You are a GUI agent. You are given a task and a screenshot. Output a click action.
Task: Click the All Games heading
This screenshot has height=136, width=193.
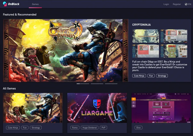click(9, 89)
